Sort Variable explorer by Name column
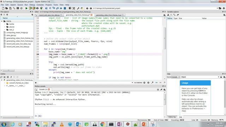Screen dimensions: 226x127 tap(170, 18)
